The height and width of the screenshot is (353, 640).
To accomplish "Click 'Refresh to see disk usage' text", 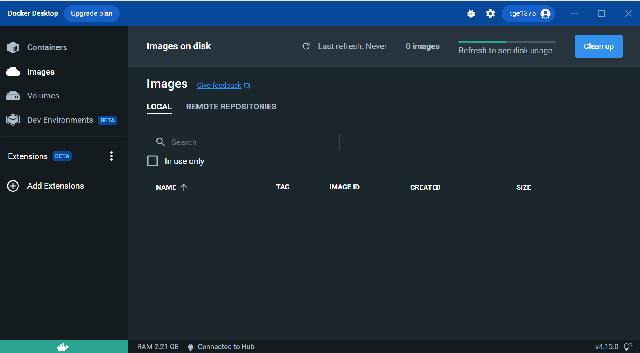I will coord(505,51).
